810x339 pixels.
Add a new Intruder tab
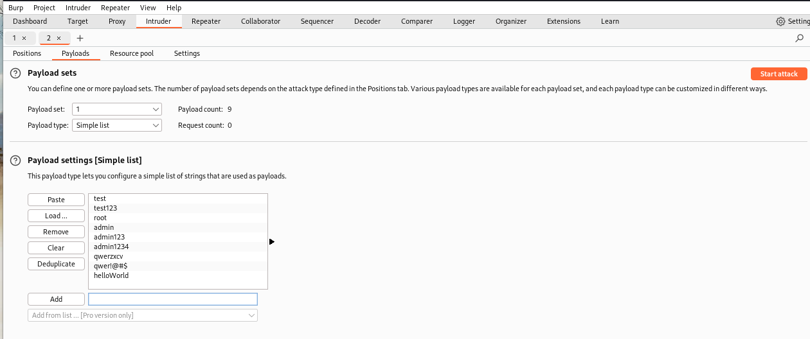[x=80, y=39]
